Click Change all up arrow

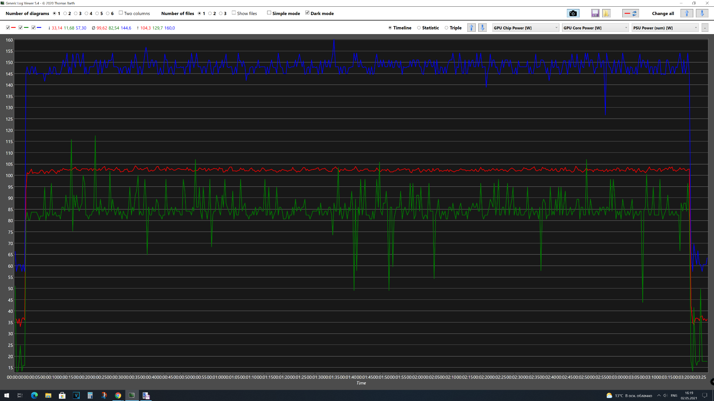[687, 13]
